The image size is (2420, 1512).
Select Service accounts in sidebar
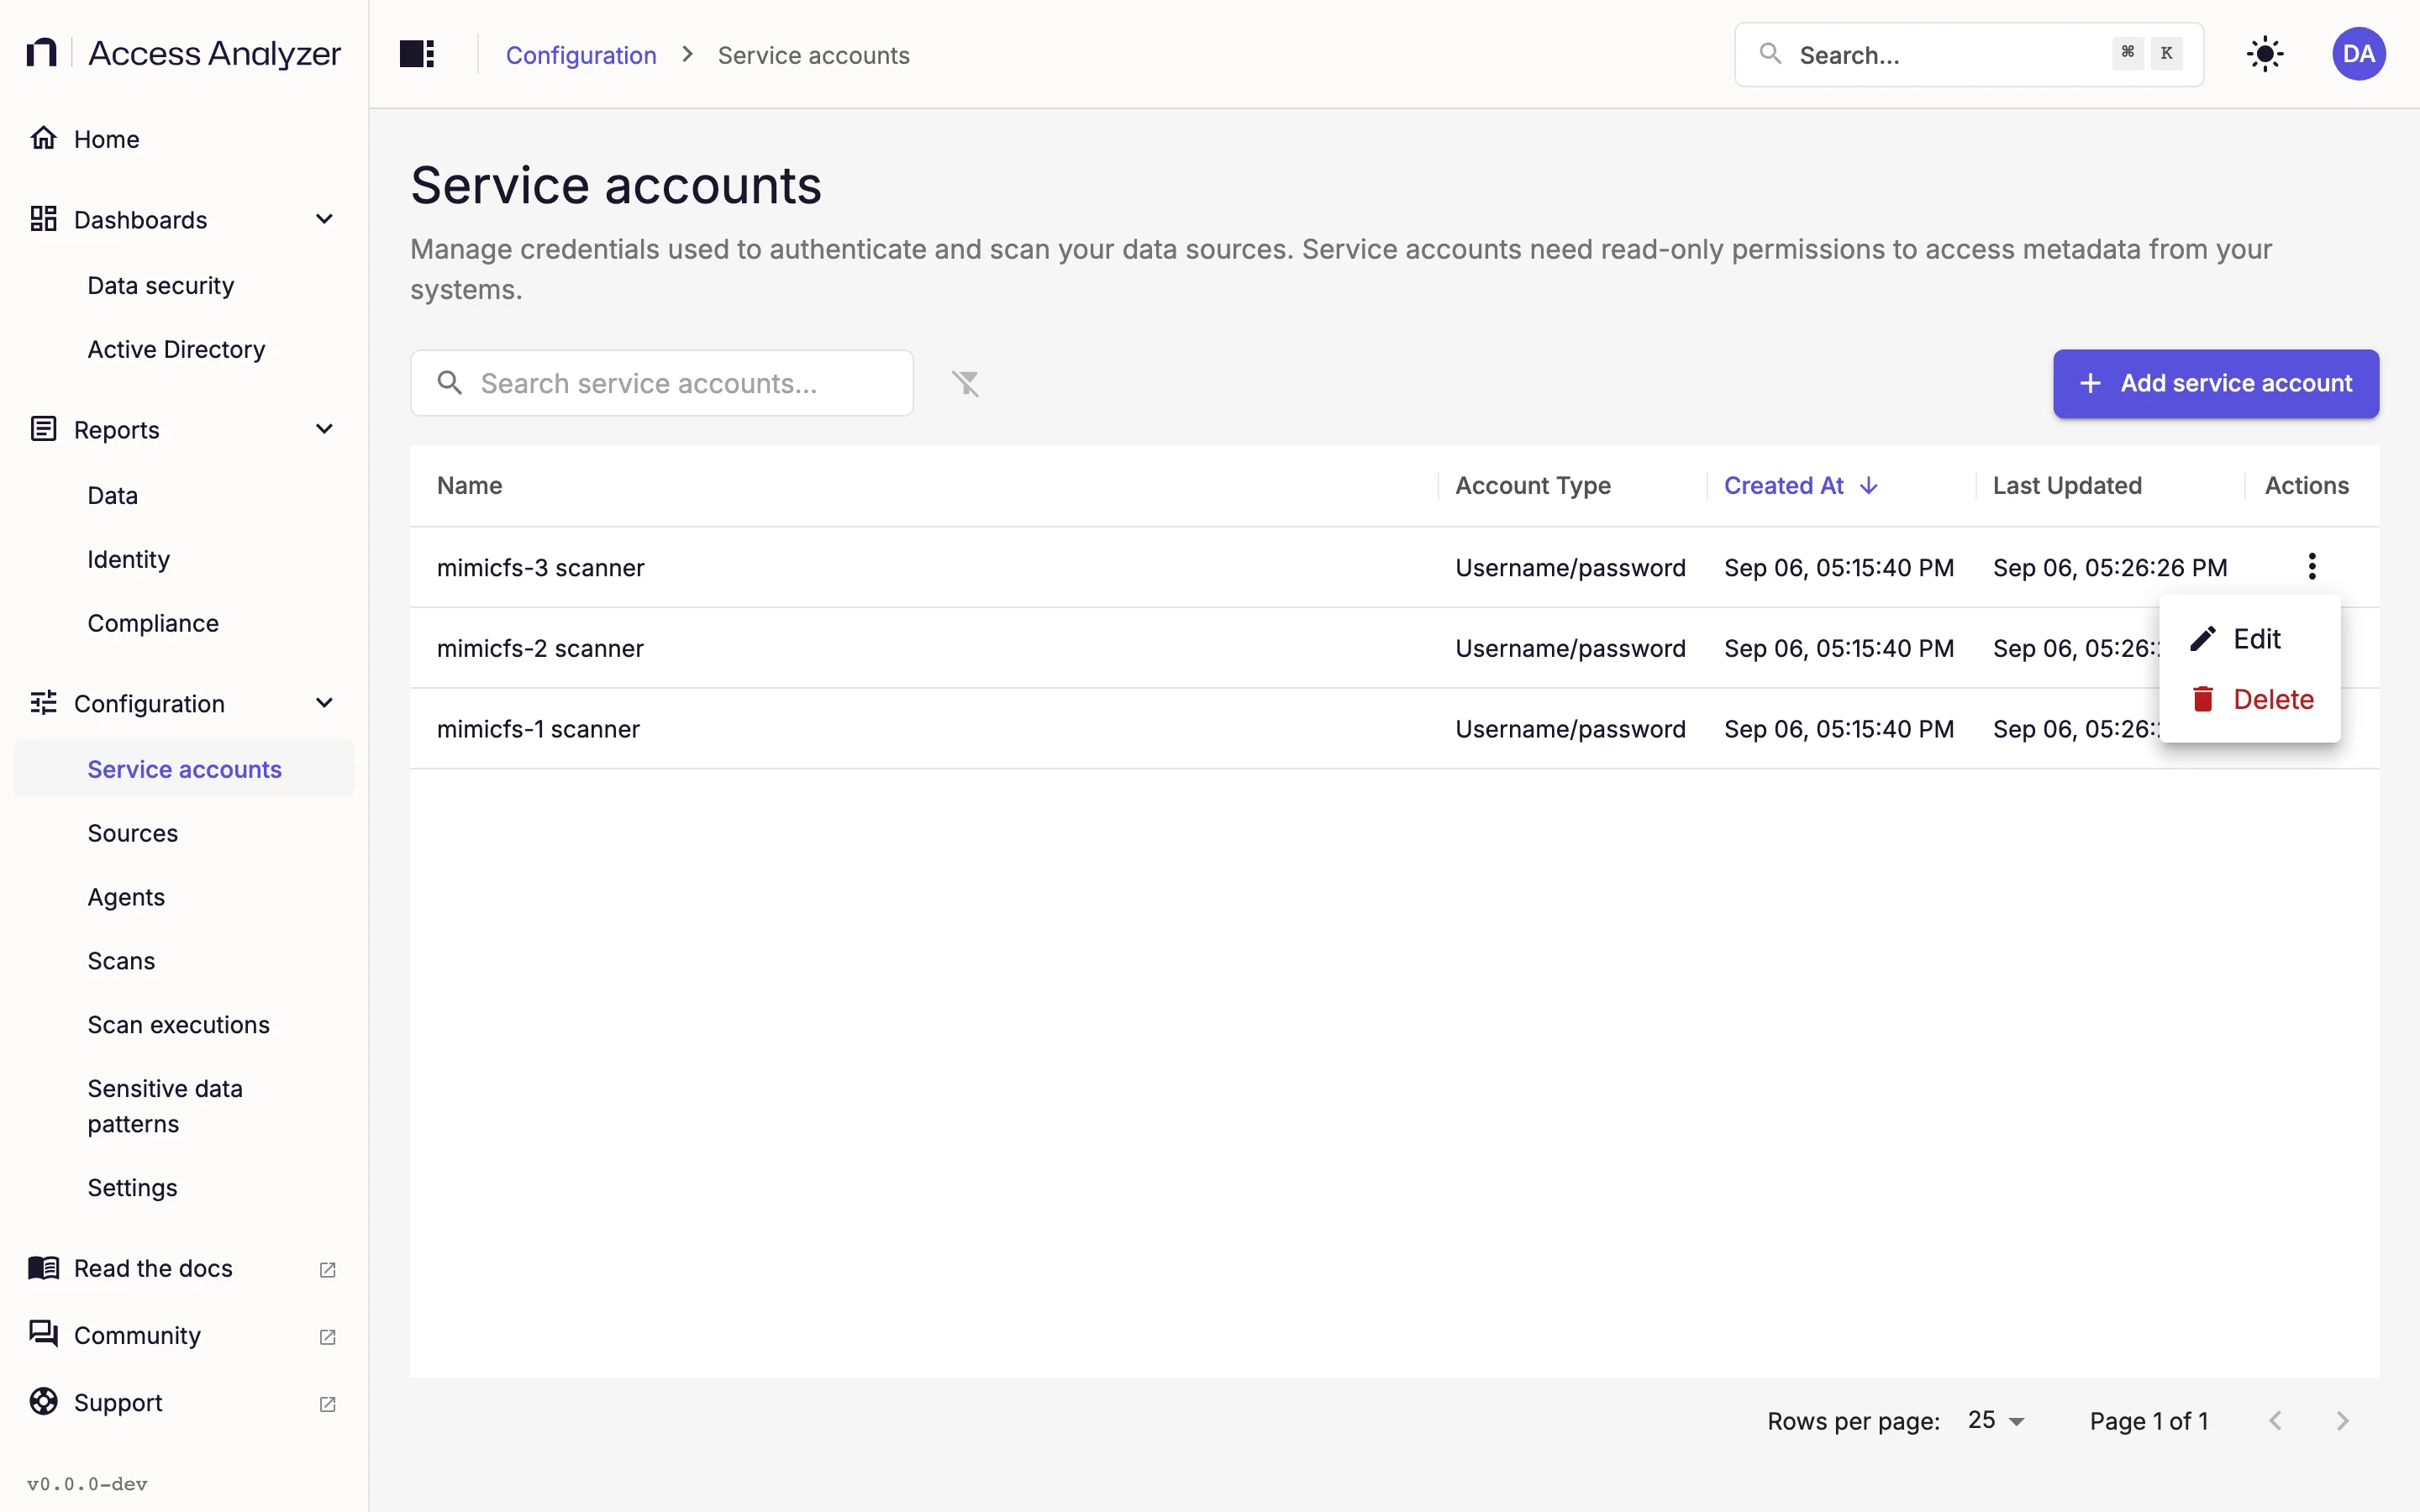(x=184, y=769)
